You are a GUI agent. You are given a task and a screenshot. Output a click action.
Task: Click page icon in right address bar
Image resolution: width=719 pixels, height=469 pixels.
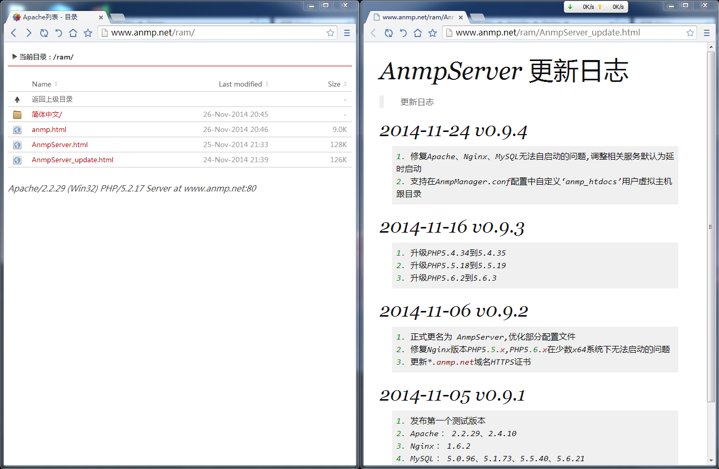449,33
